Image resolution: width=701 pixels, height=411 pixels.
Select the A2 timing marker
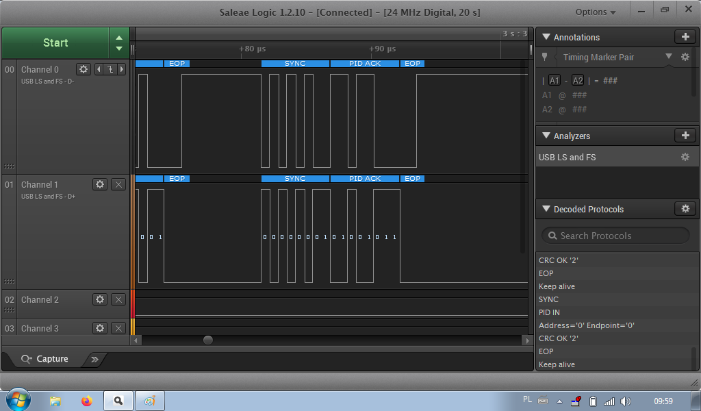click(x=578, y=81)
